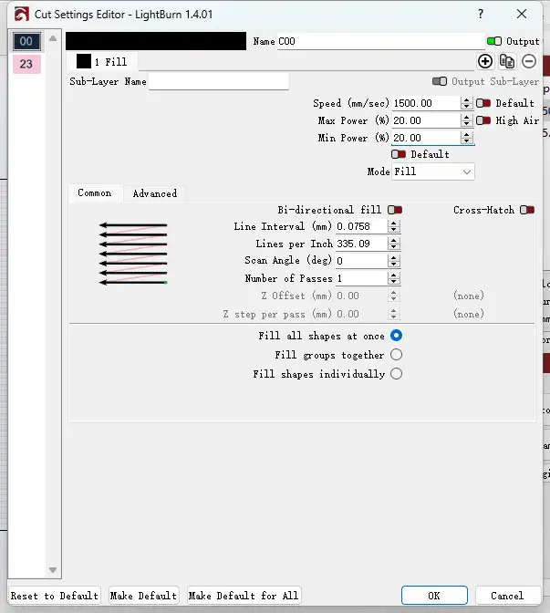Click the add sub-layer plus icon
Screen dimensions: 550x613
coord(485,61)
